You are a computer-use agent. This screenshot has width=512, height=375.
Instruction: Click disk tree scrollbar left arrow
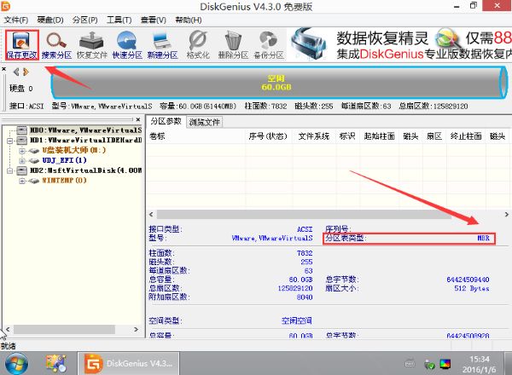(x=8, y=329)
